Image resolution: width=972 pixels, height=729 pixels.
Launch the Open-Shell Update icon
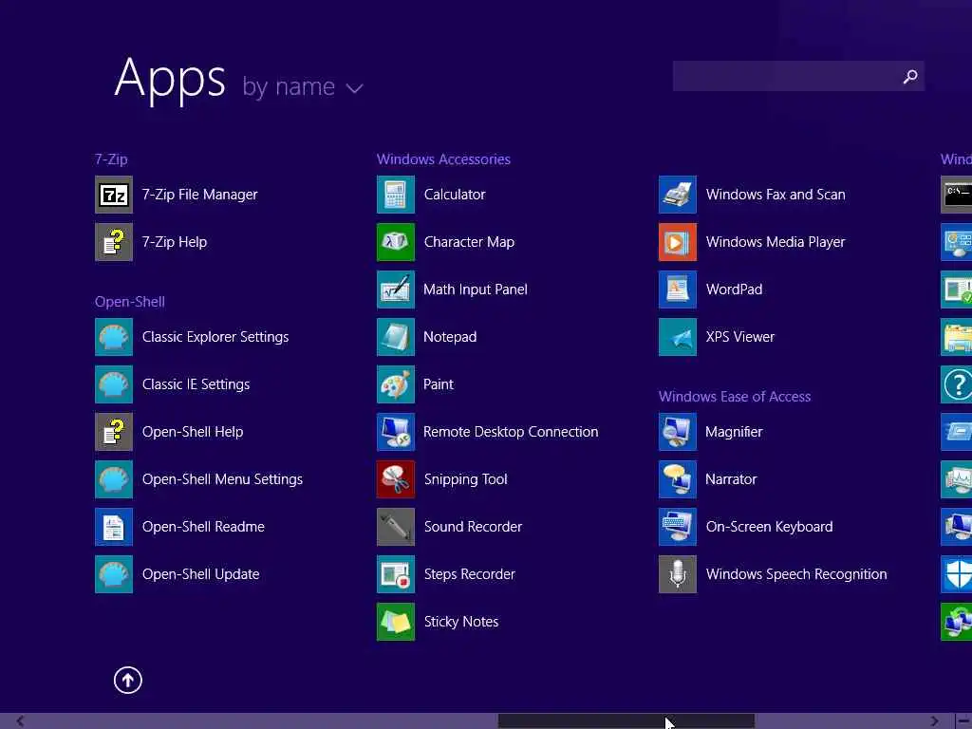point(114,574)
